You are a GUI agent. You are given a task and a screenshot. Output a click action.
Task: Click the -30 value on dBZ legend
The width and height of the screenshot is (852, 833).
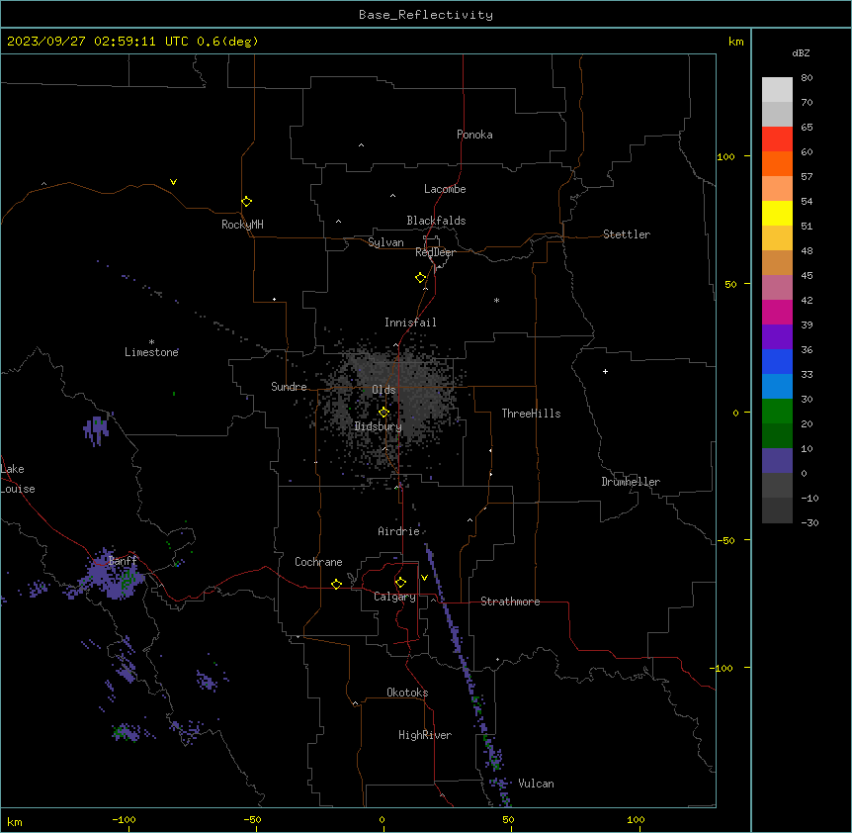pos(809,522)
